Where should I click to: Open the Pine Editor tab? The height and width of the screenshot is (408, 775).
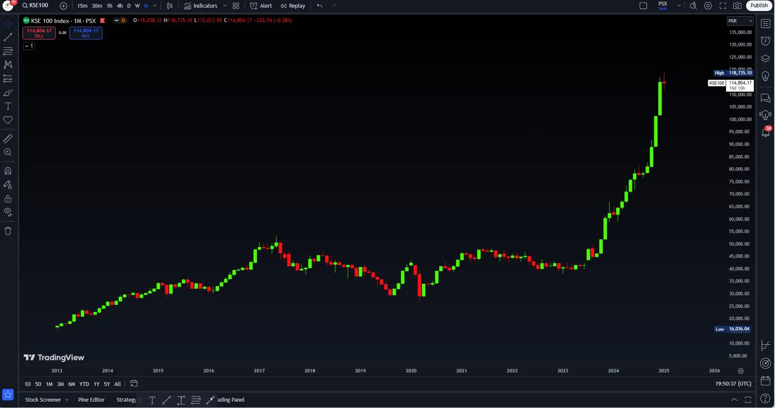pos(91,400)
